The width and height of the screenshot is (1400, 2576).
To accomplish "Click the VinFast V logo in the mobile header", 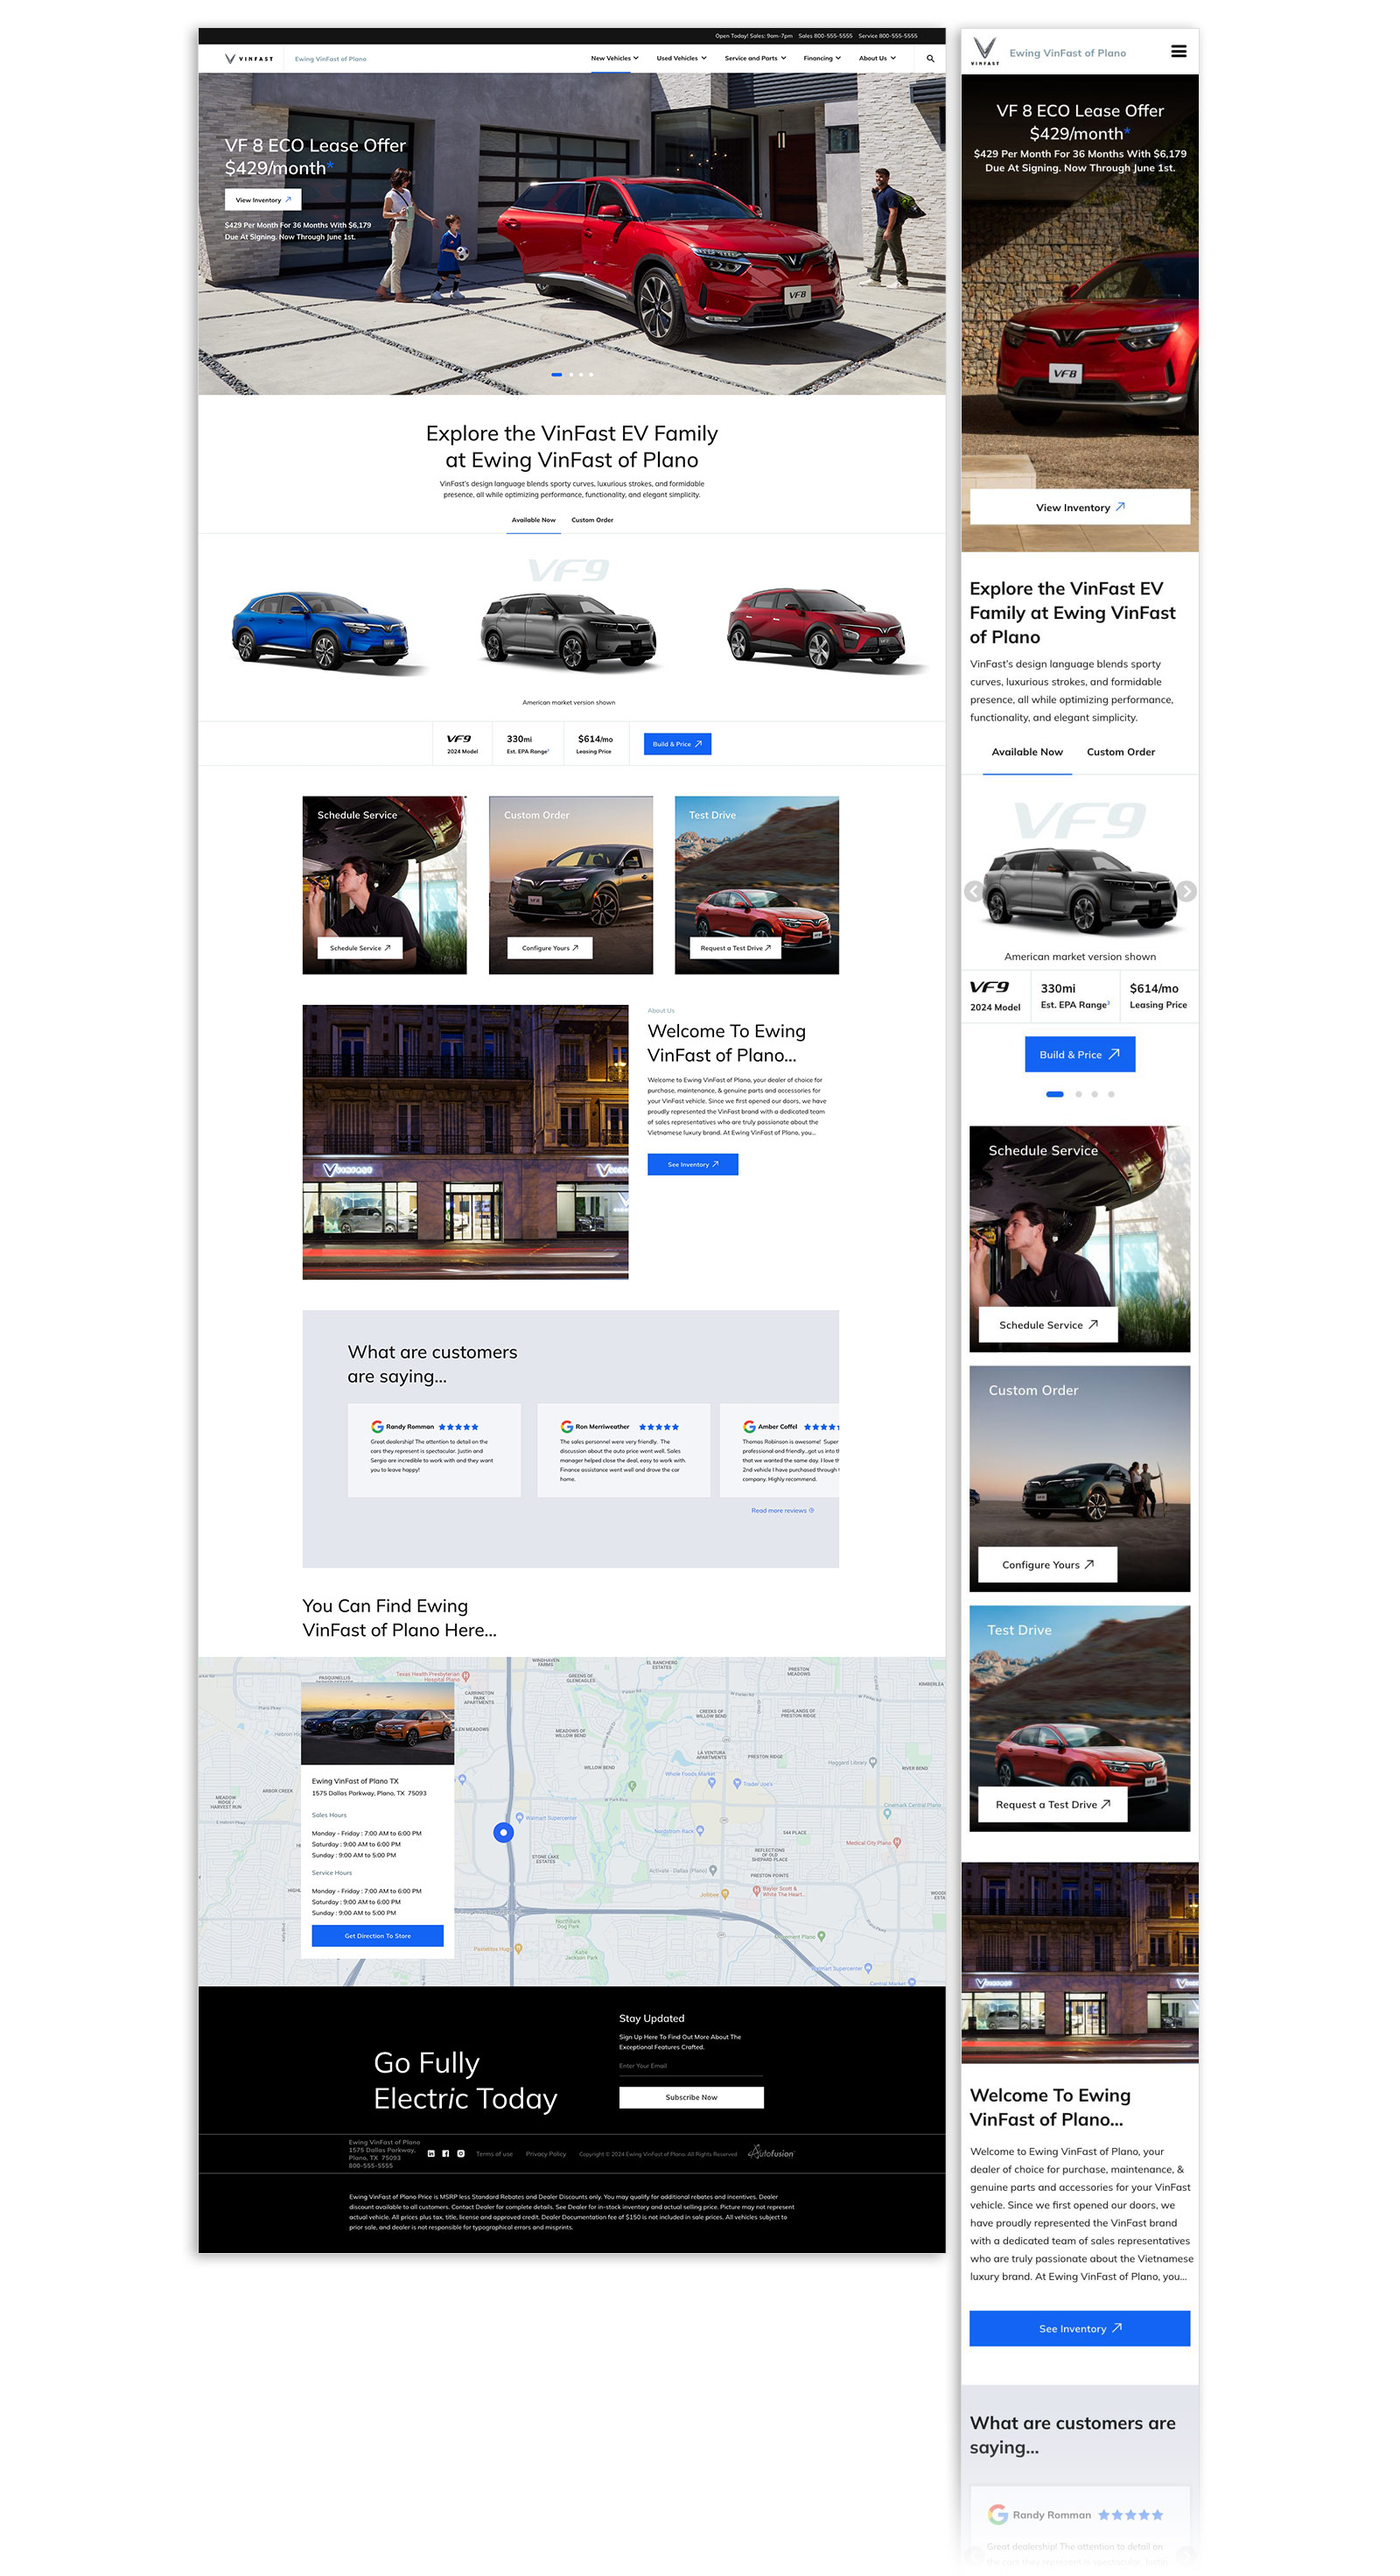I will coord(984,51).
